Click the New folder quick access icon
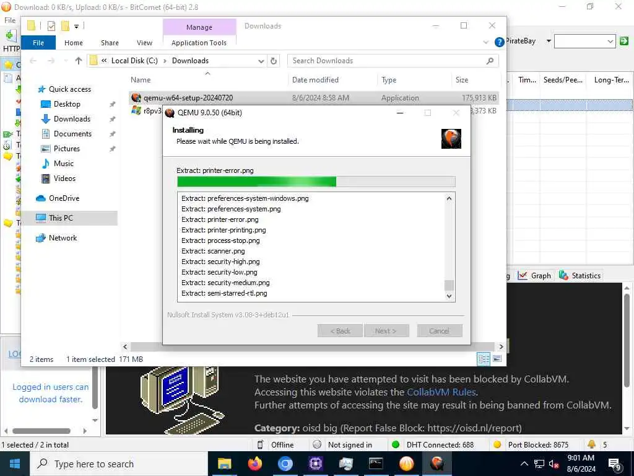 pyautogui.click(x=64, y=26)
